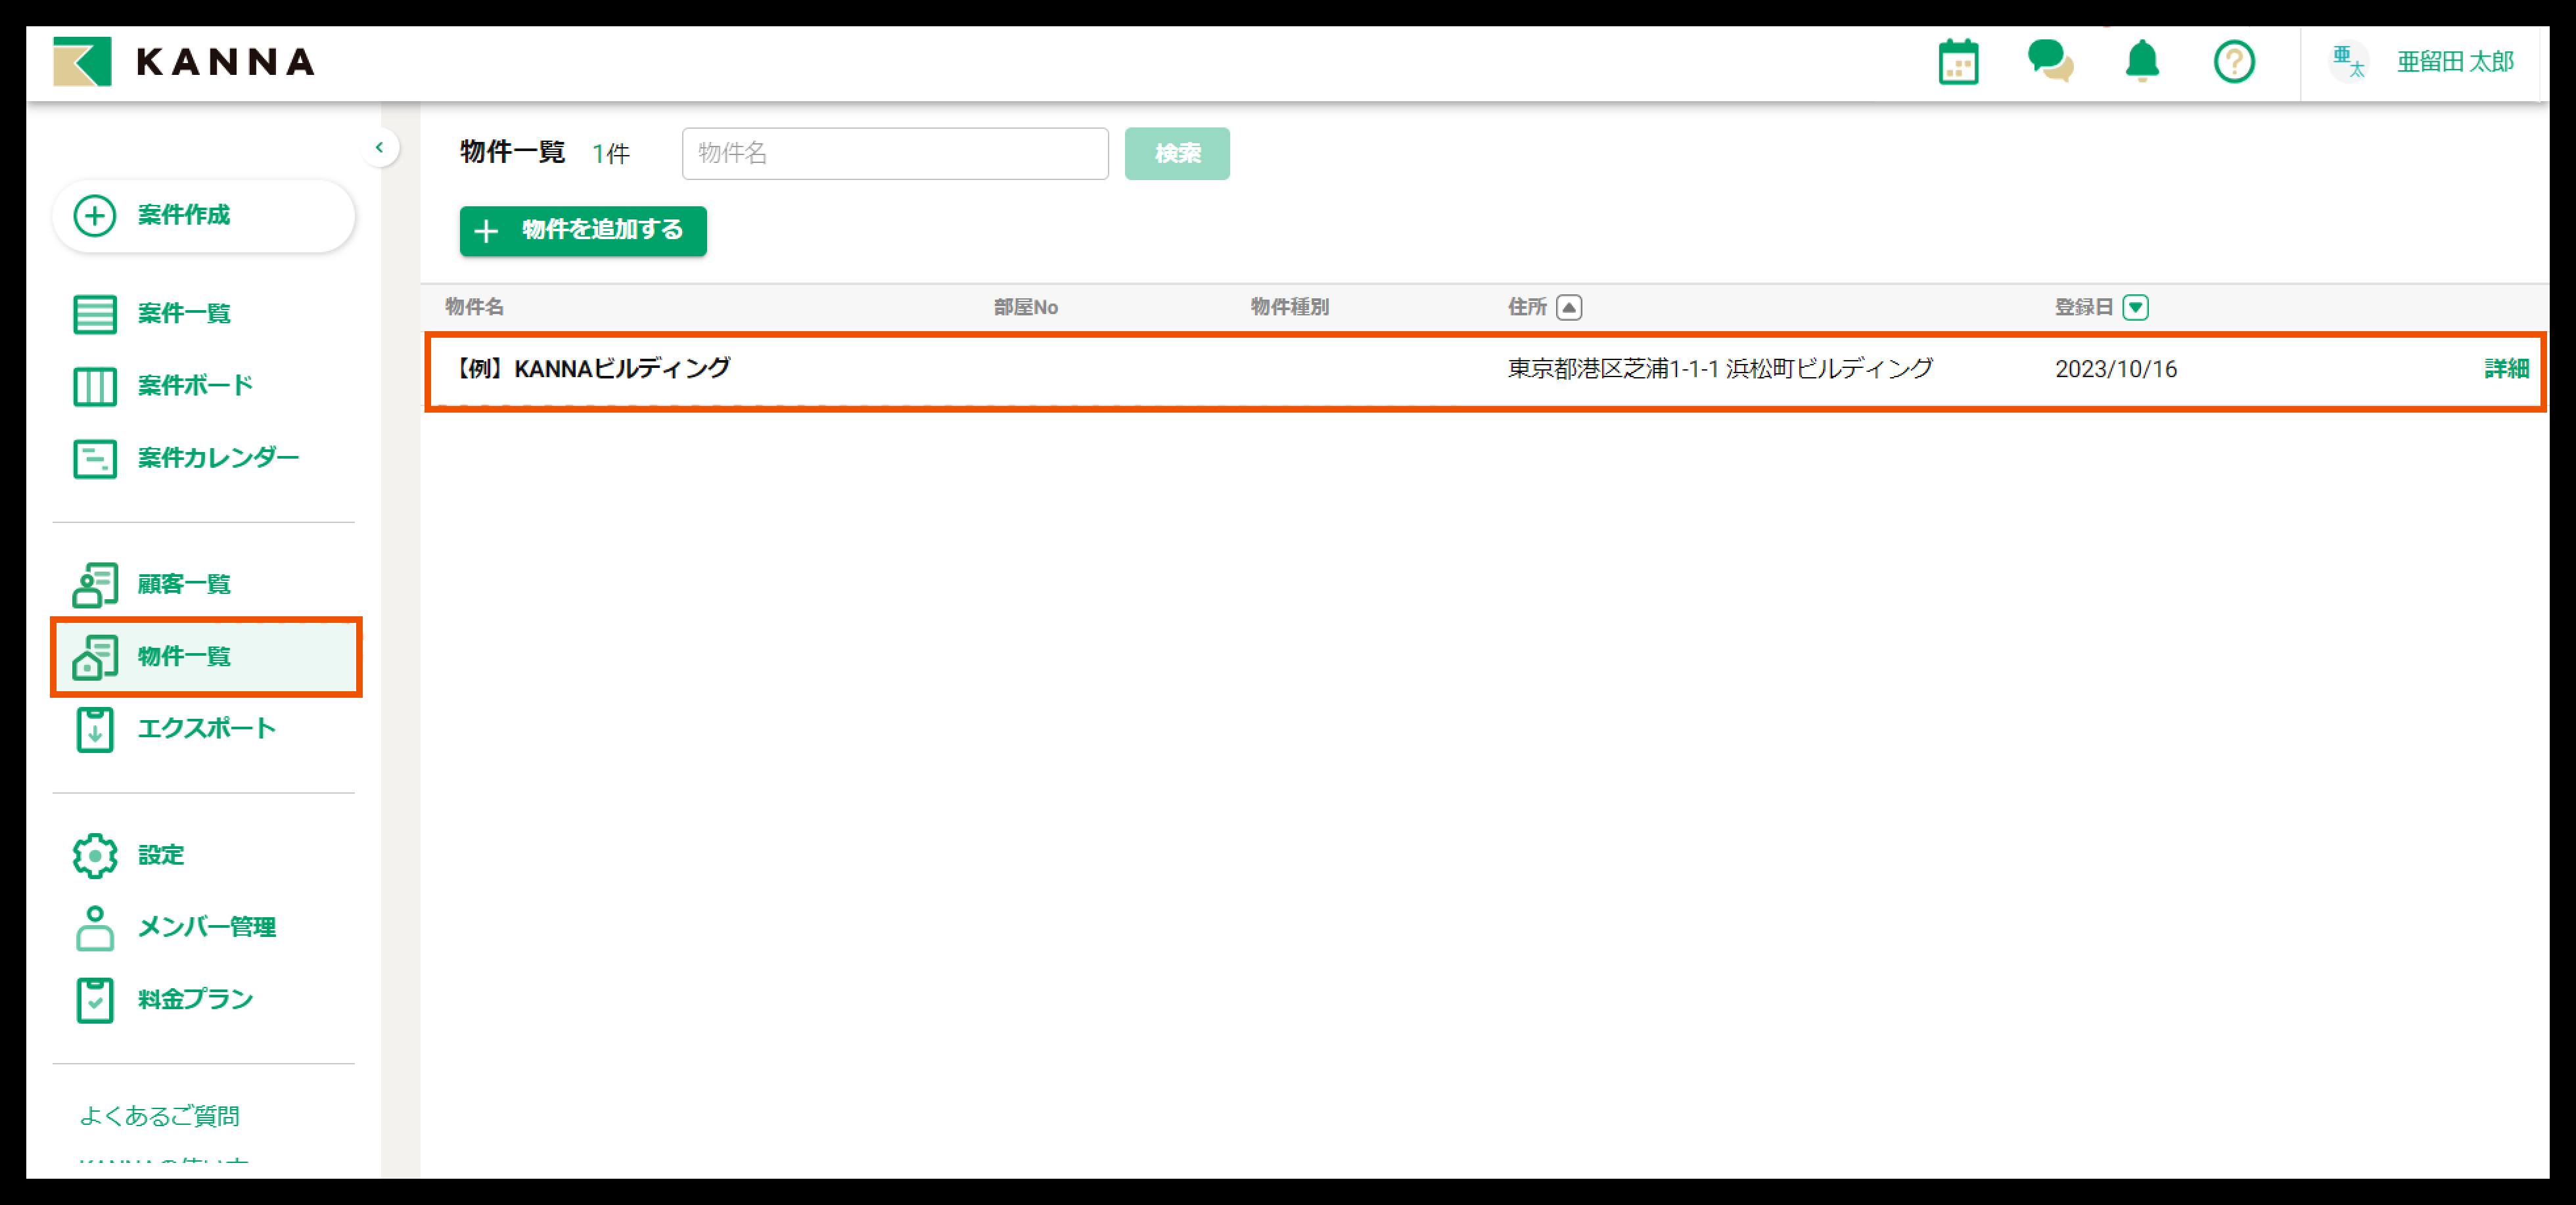Open 詳細 link for KANNAビルディング
The height and width of the screenshot is (1205, 2576).
point(2505,369)
